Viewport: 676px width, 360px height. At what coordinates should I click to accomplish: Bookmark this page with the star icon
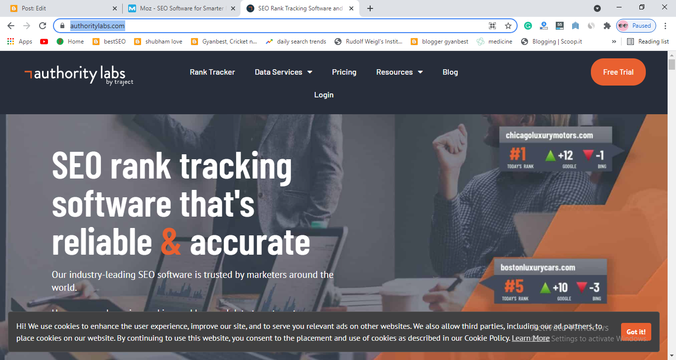click(x=508, y=26)
